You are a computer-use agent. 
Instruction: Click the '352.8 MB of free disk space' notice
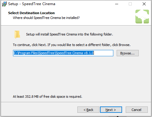point(47,97)
